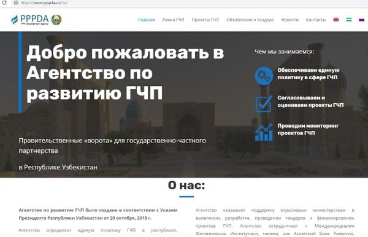Switch to English via UK flag
The image size is (368, 237).
336,20
